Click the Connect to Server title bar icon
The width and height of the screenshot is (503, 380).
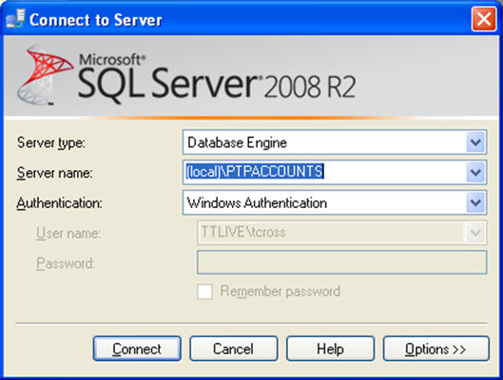(x=15, y=19)
